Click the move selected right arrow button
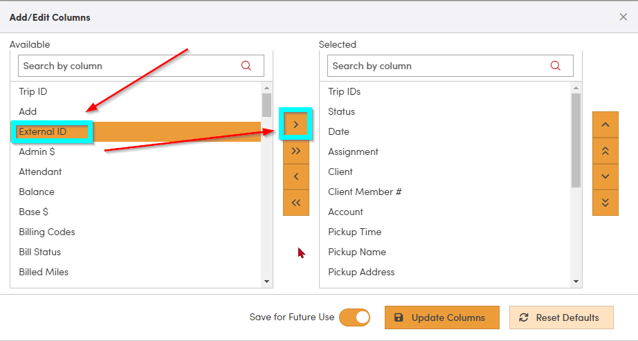 click(x=295, y=125)
